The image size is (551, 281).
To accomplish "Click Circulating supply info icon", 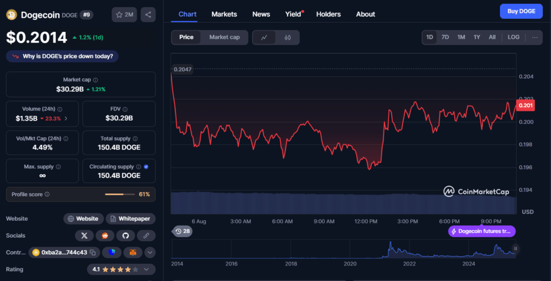I will (x=139, y=167).
